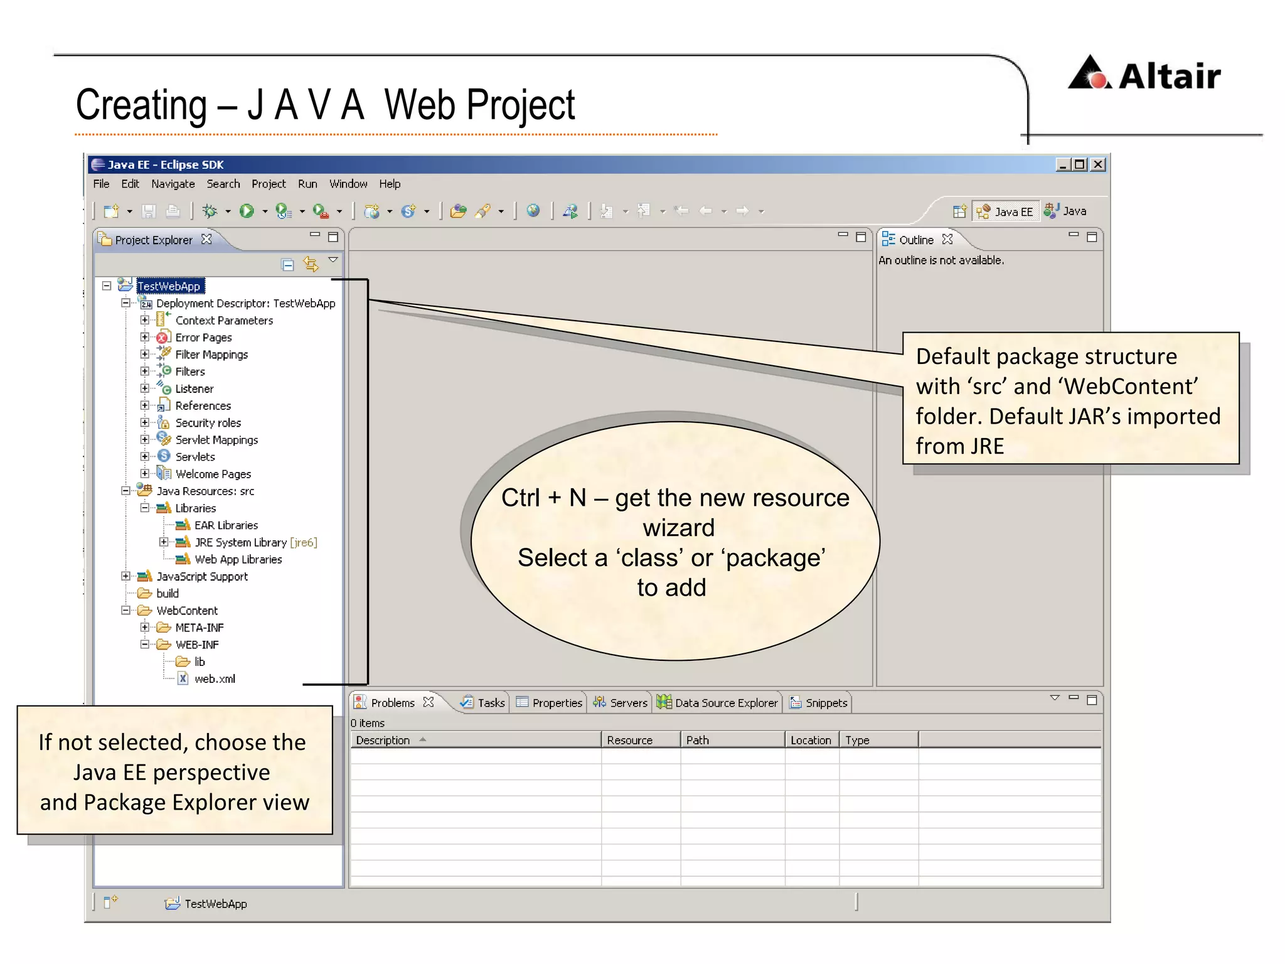This screenshot has height=964, width=1285.
Task: Click the New Dynamic Web Project icon
Action: click(x=371, y=212)
